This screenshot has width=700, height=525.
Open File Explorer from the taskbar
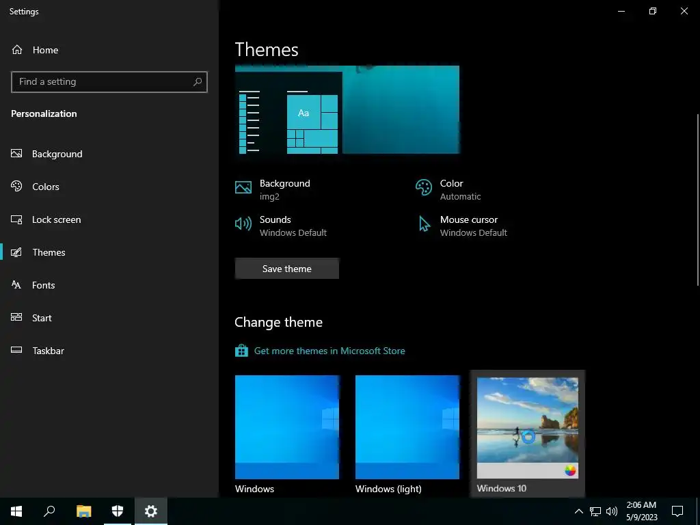83,511
